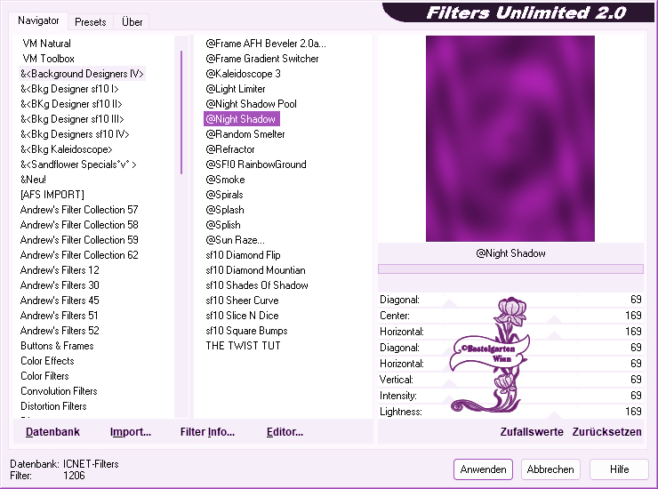The height and width of the screenshot is (489, 658).
Task: Choose @Night Shadow Pool filter
Action: click(x=251, y=104)
